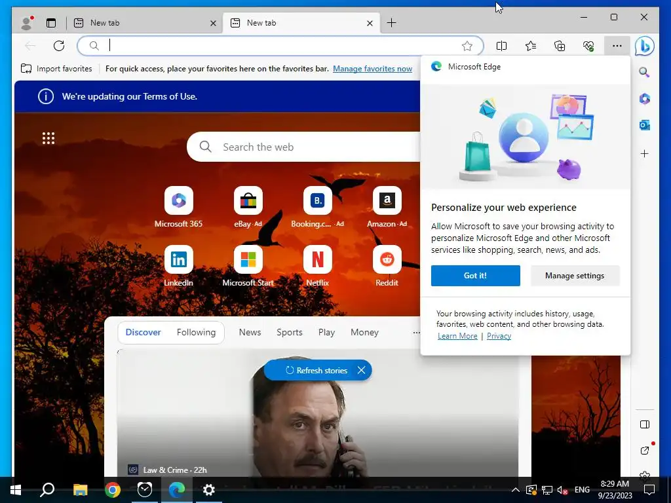Click the refresh page icon

coord(59,46)
